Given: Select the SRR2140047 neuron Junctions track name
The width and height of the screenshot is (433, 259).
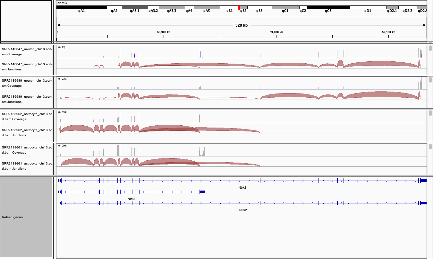Looking at the screenshot, I should 26,67.
